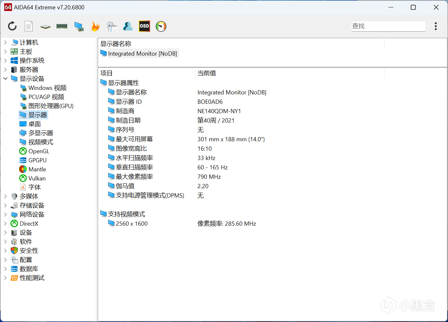Open the preferences checklist toolbar icon
The height and width of the screenshot is (322, 448).
point(112,27)
